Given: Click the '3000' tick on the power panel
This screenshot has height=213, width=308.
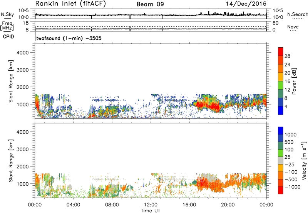Looking at the screenshot, I should pos(22,70).
